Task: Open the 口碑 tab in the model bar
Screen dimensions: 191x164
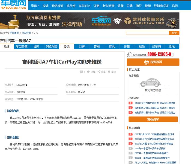Action: pos(82,47)
